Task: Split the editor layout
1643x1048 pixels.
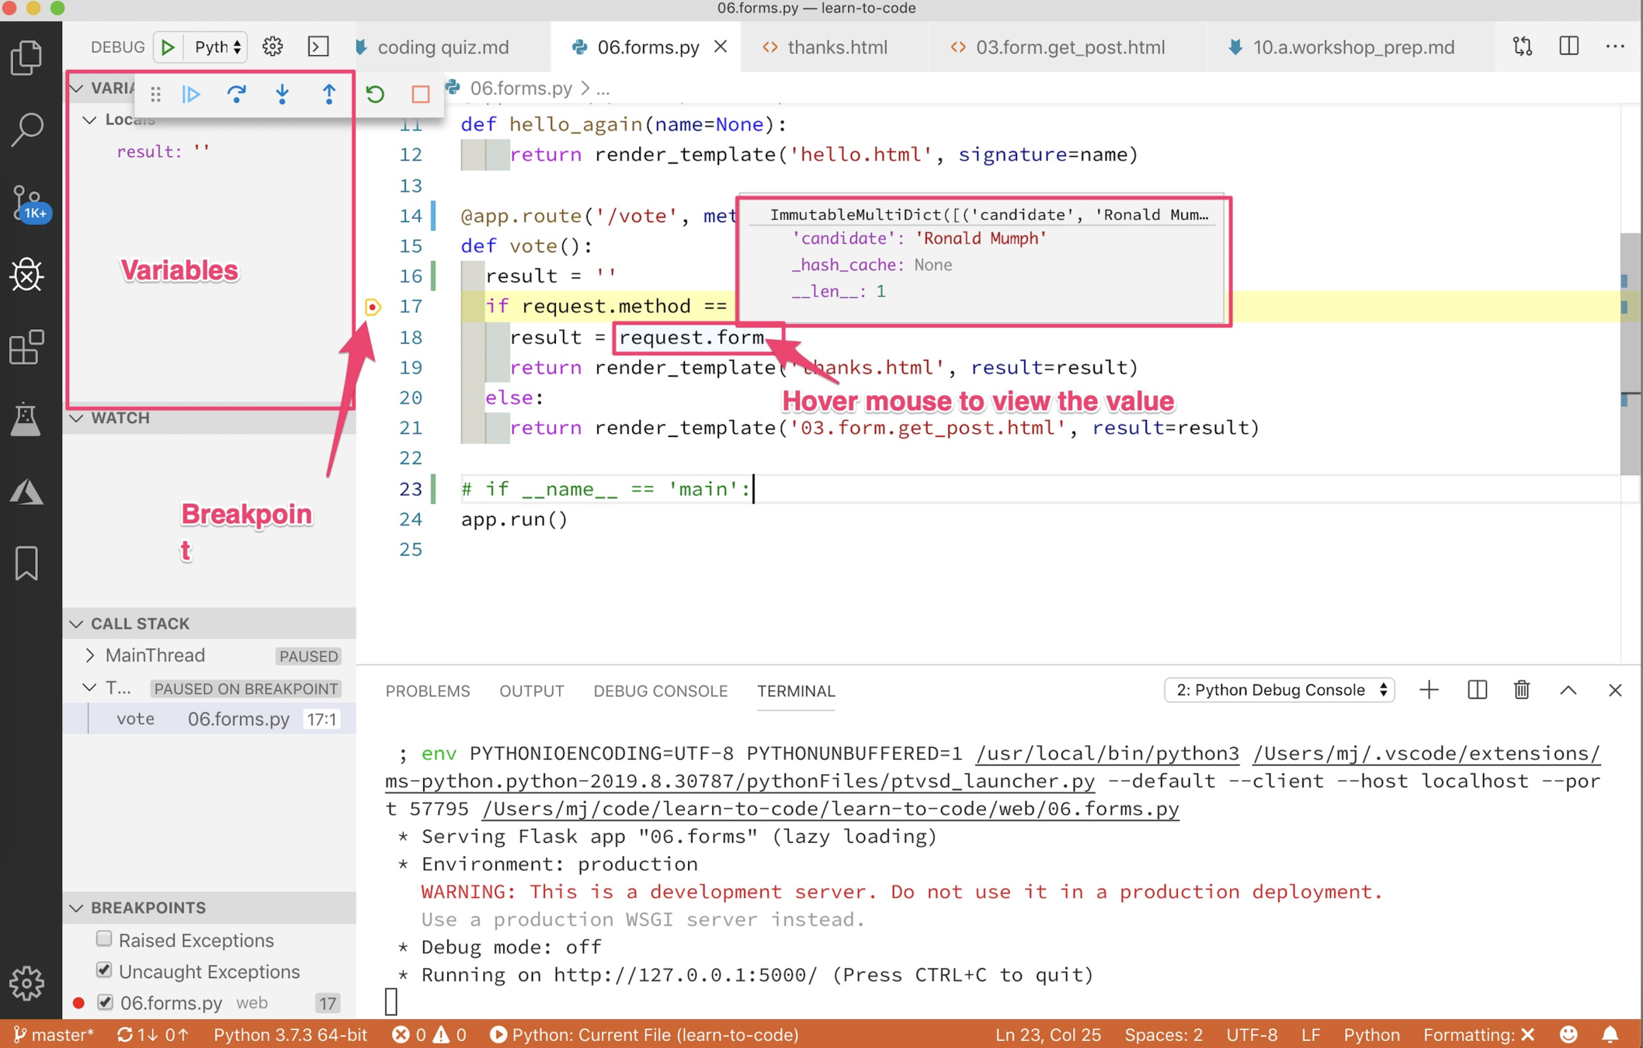Action: click(x=1568, y=47)
